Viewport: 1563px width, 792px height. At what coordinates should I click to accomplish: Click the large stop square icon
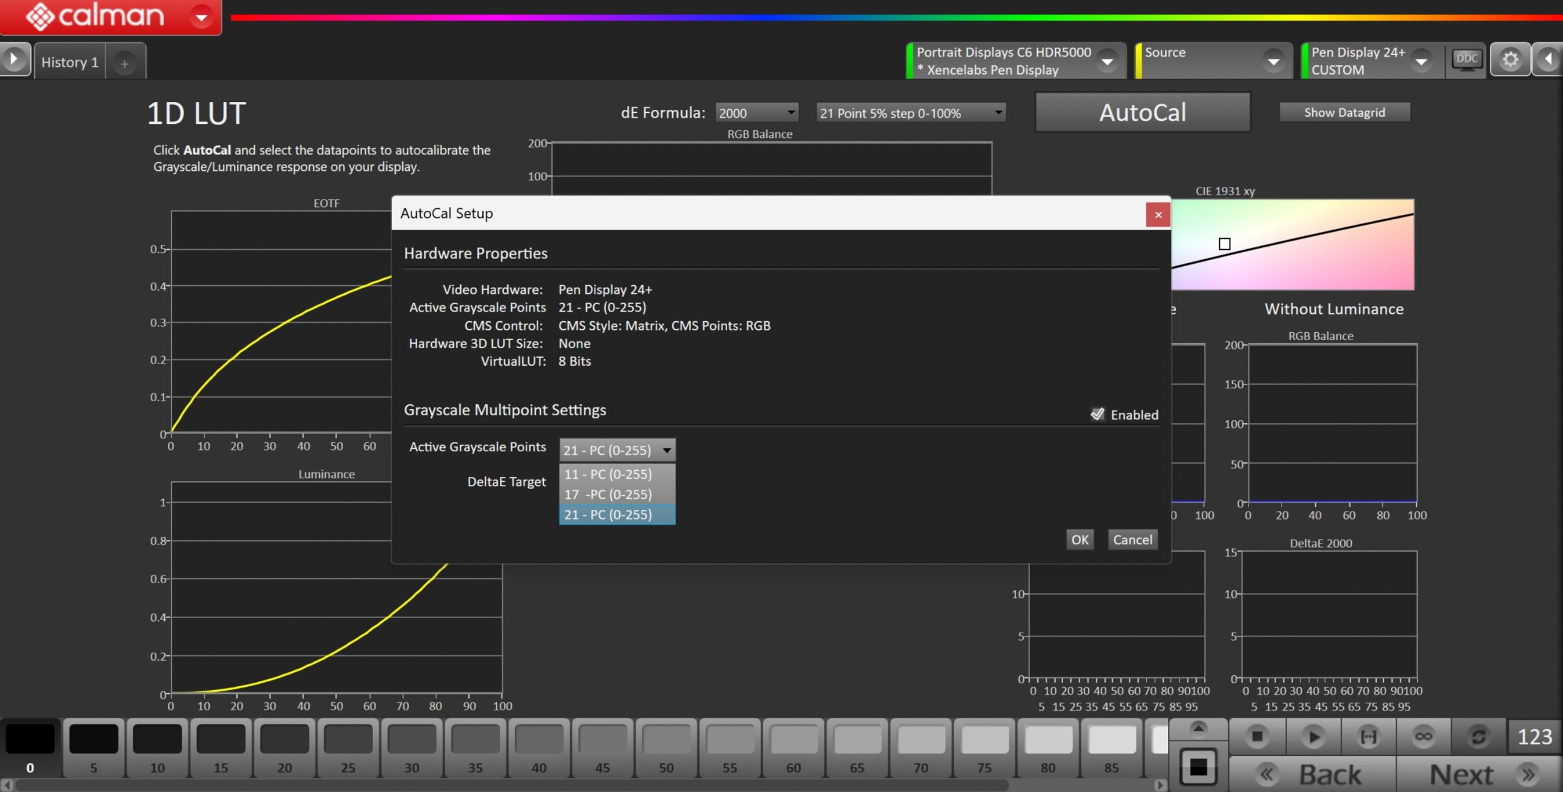coord(1198,767)
